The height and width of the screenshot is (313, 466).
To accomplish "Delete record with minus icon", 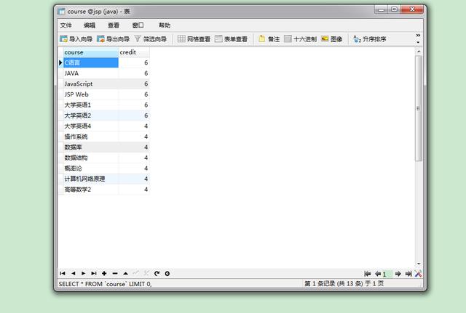I will 115,273.
